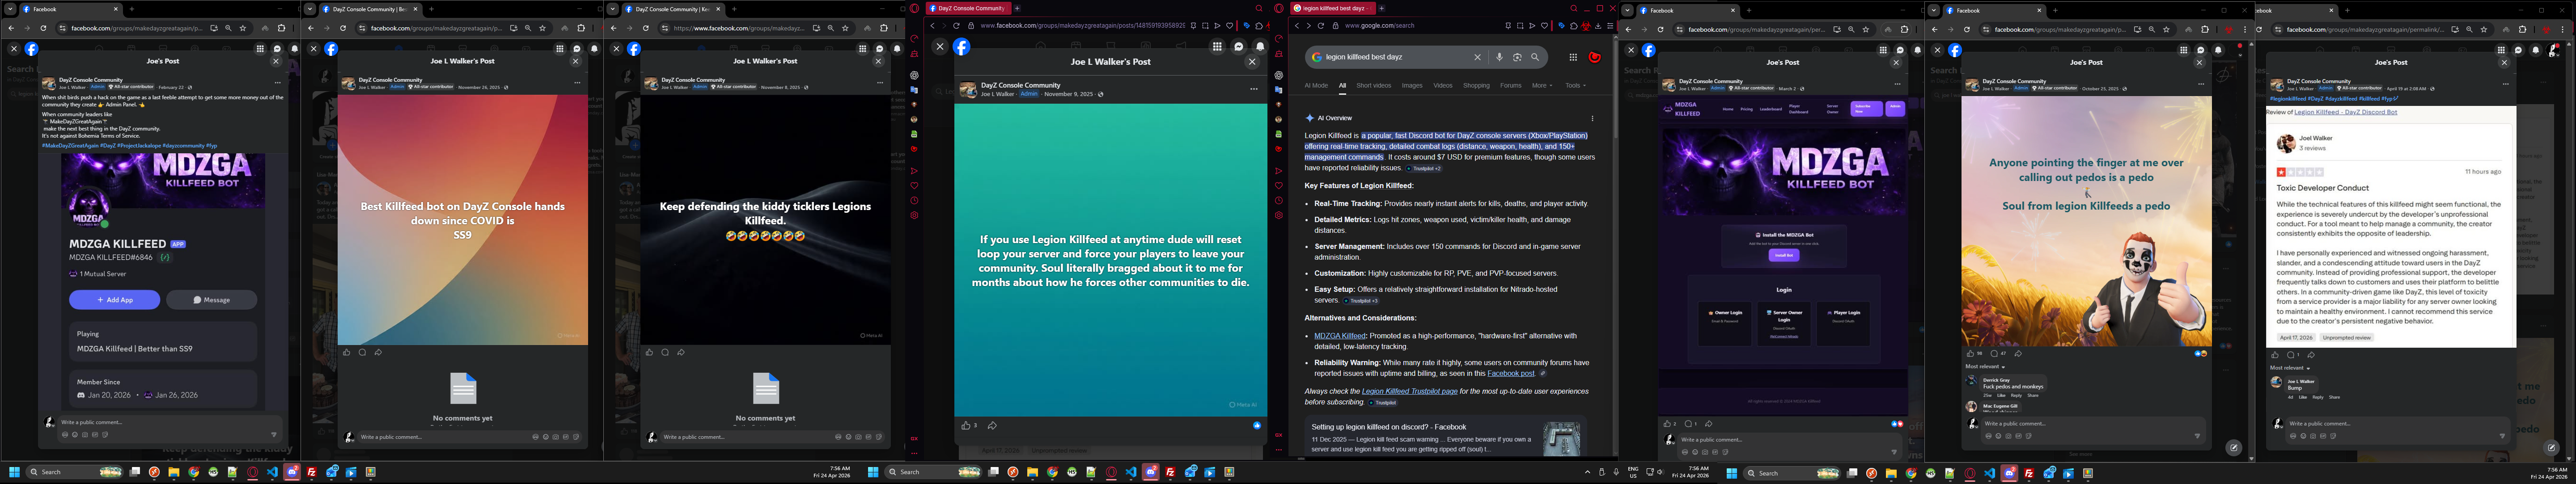Open the Facebook post link in AI Overview
This screenshot has height=484, width=2576.
click(1511, 373)
